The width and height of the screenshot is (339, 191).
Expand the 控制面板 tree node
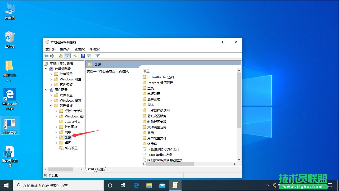tap(56, 127)
